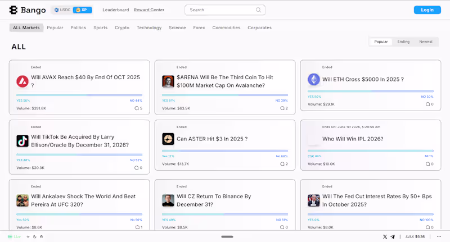Screen dimensions: 450x242
Task: Click the Ankalaev vs Pereira fighters thumbnail
Action: pyautogui.click(x=22, y=200)
